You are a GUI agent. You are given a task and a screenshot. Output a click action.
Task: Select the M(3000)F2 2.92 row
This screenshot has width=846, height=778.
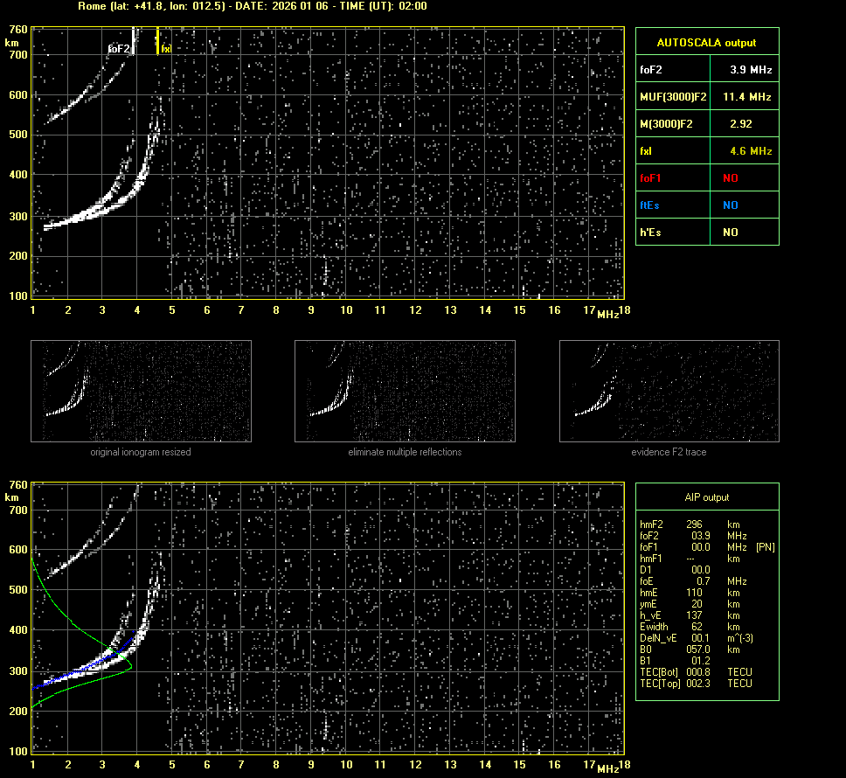pos(706,124)
